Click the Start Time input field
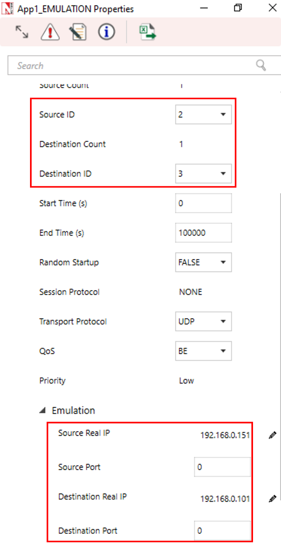Viewport: 281px width, 545px height. pyautogui.click(x=204, y=203)
